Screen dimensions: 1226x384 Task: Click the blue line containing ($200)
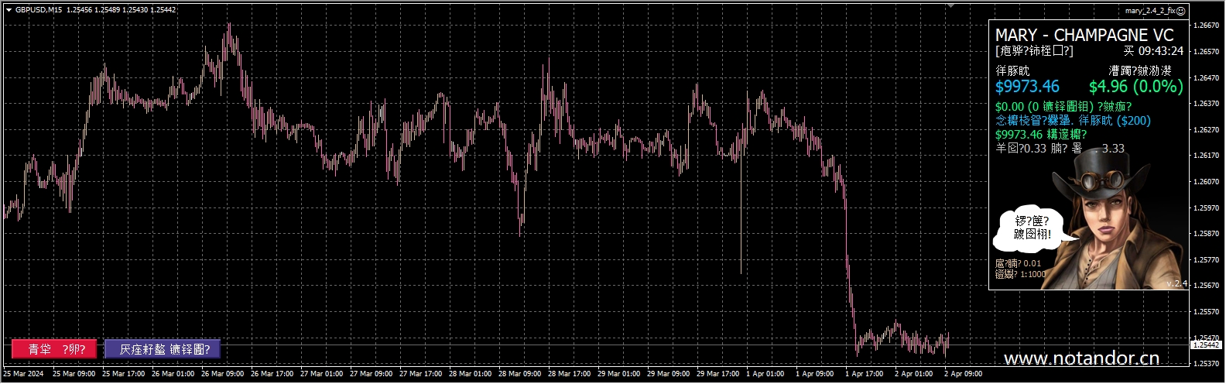click(x=1073, y=121)
